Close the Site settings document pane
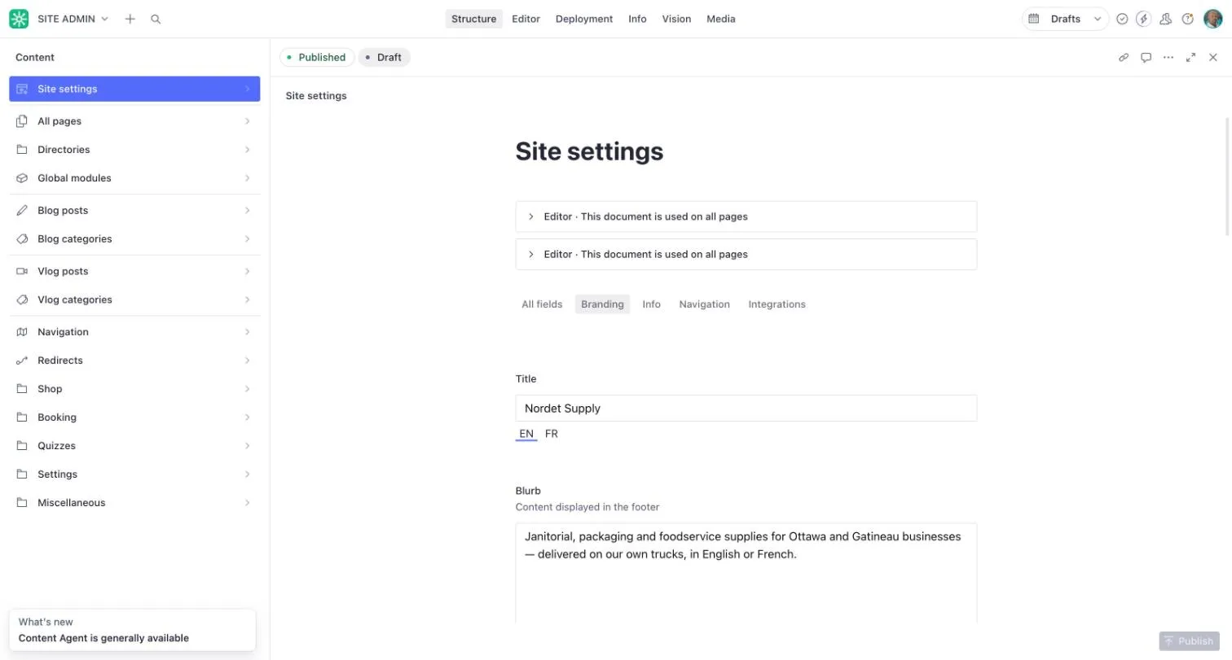The width and height of the screenshot is (1232, 660). point(1213,57)
